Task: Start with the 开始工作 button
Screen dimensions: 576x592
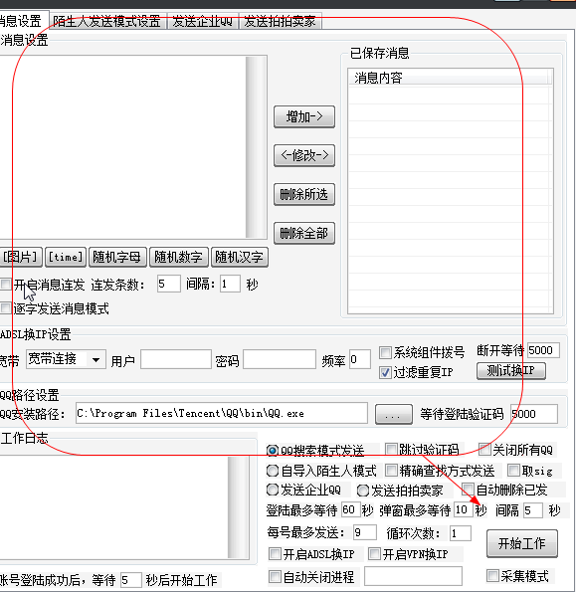Action: pyautogui.click(x=522, y=543)
